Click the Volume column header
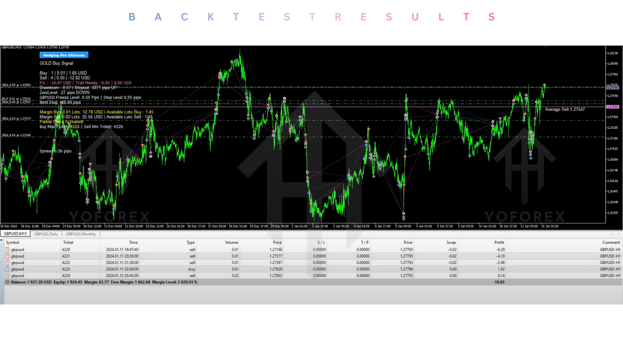 (232, 242)
